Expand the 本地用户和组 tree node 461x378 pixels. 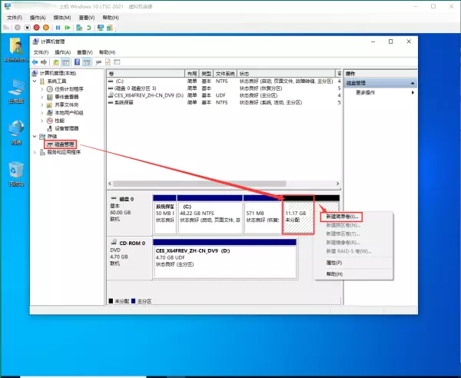[42, 113]
